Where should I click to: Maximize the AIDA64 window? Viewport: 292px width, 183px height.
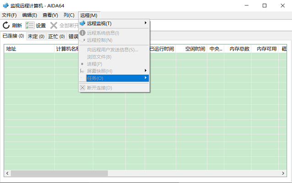pyautogui.click(x=265, y=6)
